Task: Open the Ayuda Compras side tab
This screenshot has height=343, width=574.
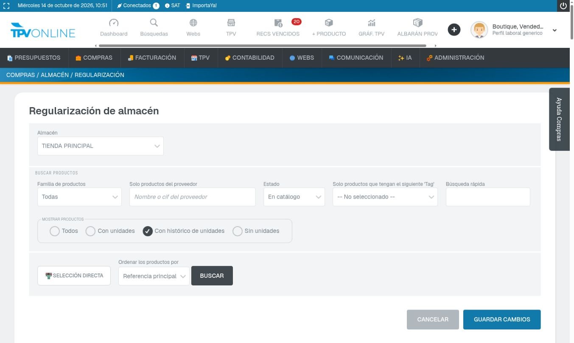Action: tap(559, 119)
